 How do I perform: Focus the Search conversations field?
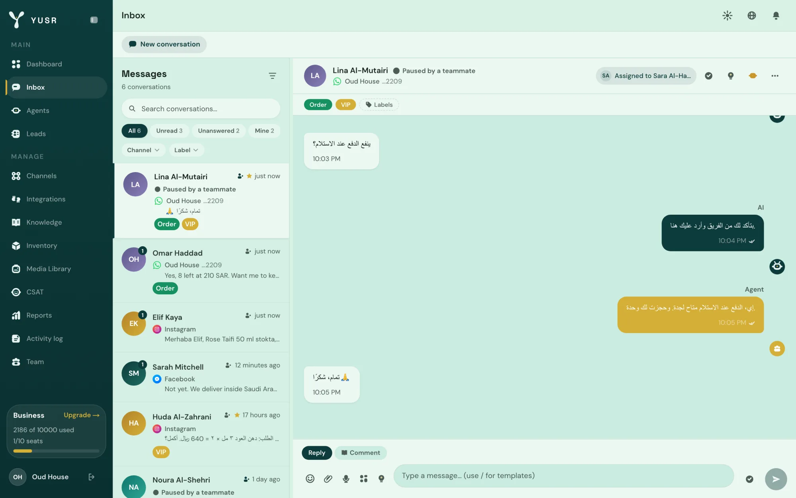[201, 109]
